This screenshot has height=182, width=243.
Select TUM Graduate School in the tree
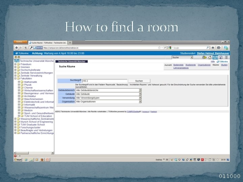32,125
